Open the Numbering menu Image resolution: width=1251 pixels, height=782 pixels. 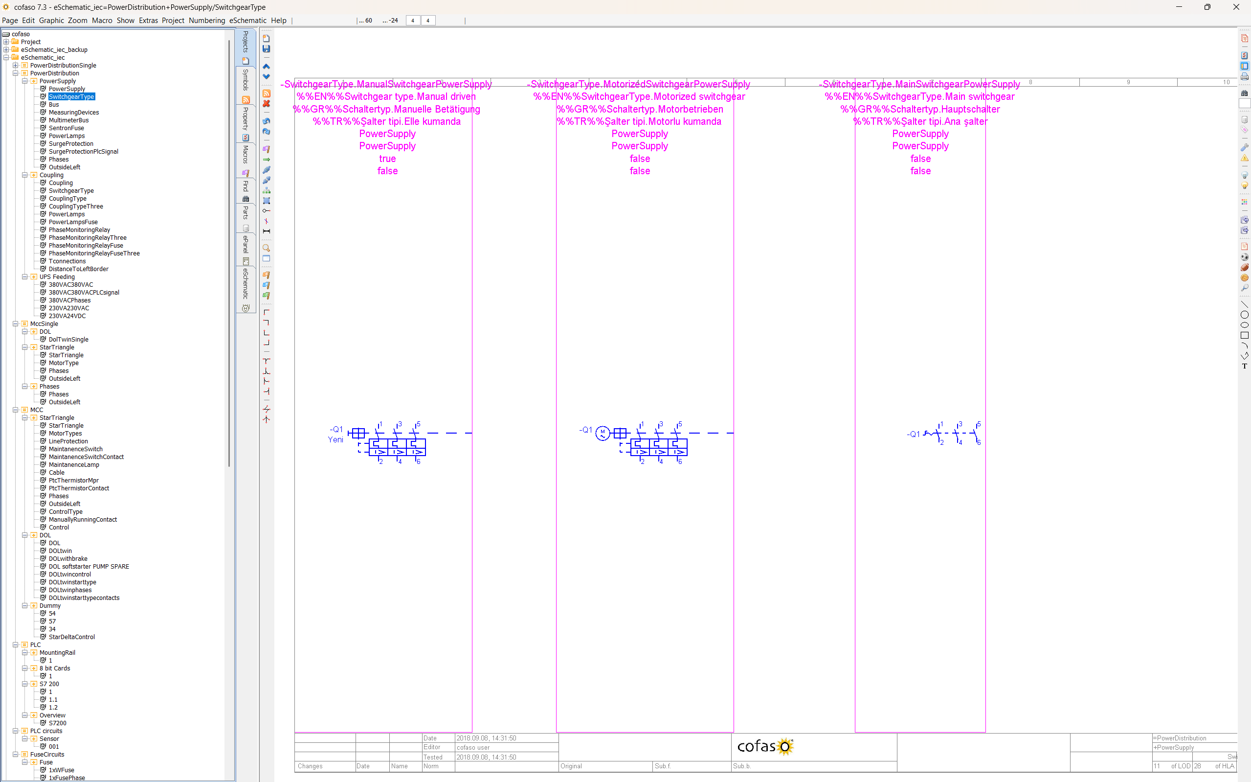coord(206,20)
